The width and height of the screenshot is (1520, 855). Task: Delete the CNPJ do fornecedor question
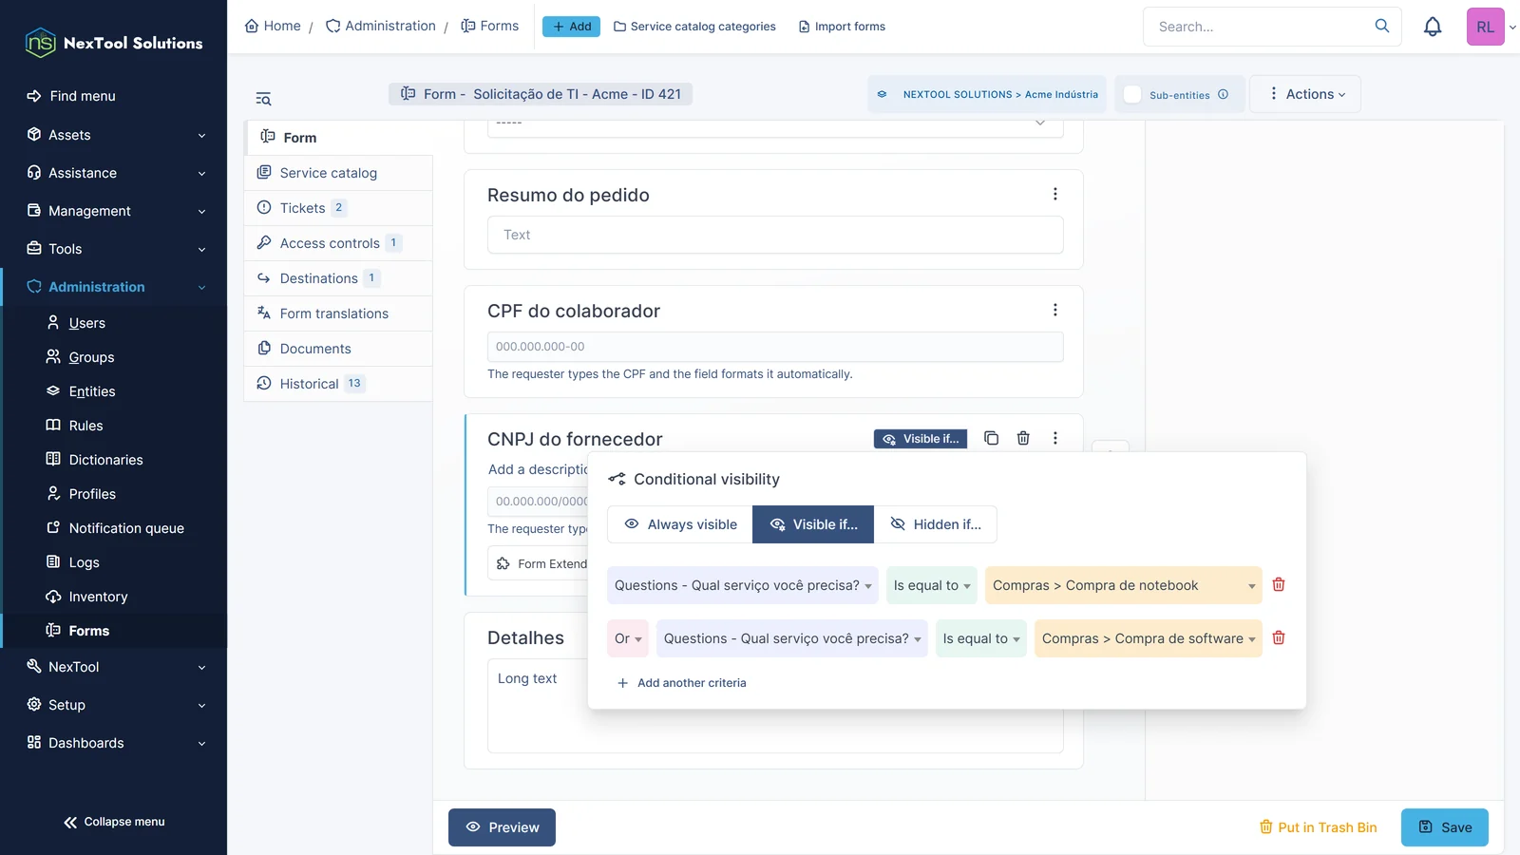[x=1023, y=438]
